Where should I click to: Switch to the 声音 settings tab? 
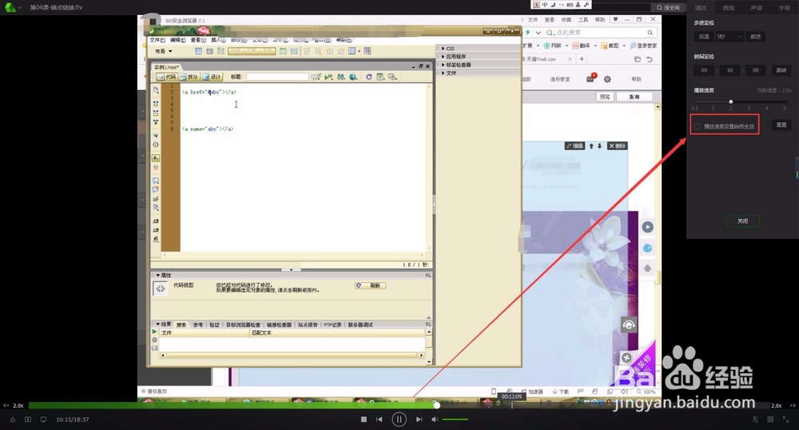pos(757,8)
